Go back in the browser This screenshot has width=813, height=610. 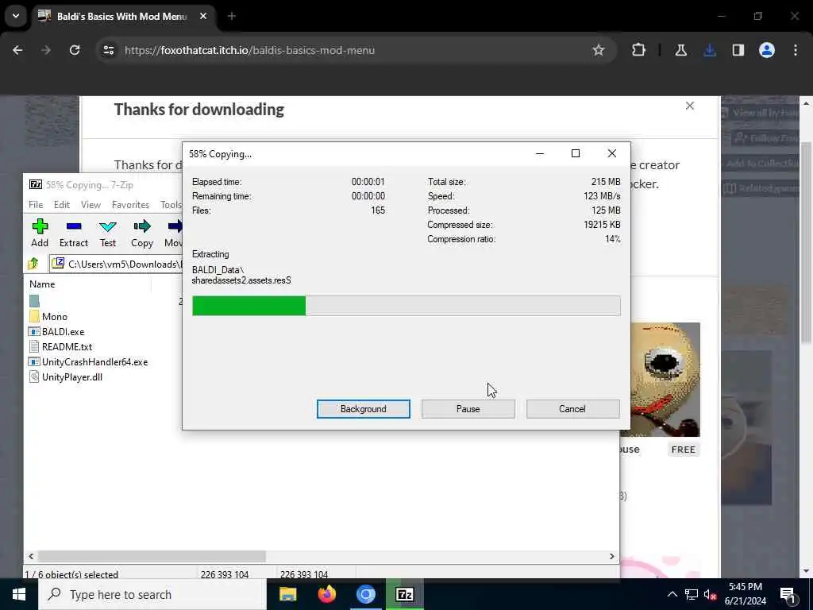pos(17,50)
